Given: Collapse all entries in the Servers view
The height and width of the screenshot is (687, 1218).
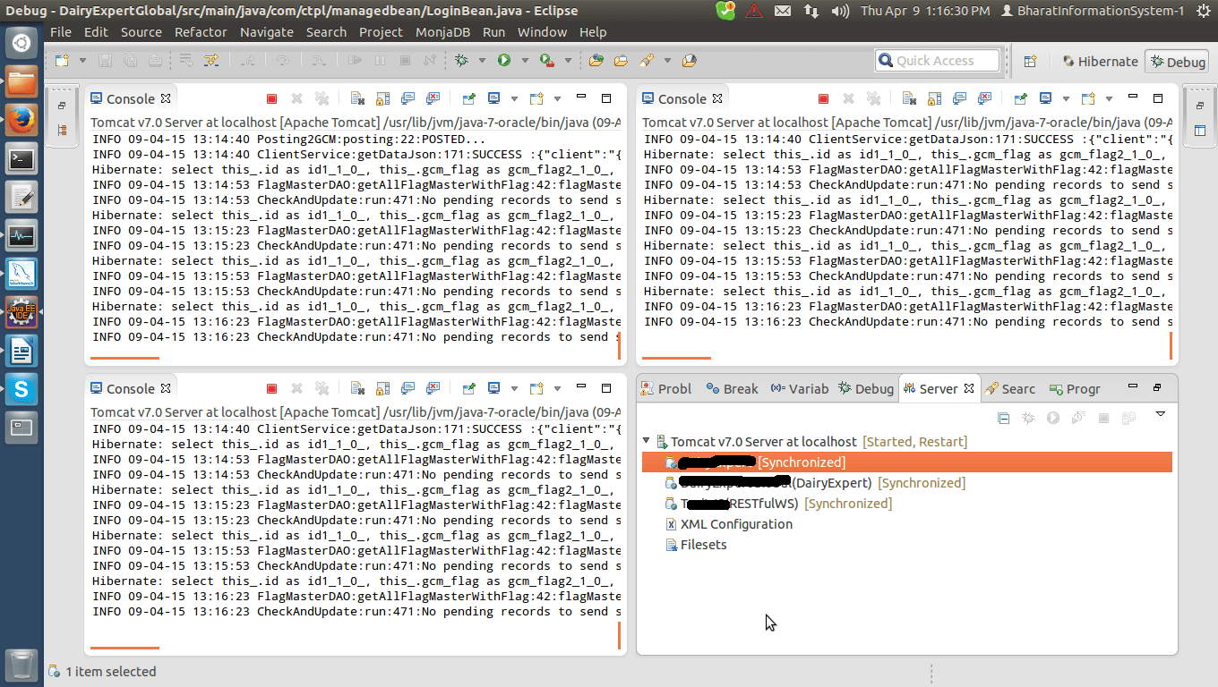Looking at the screenshot, I should (x=1002, y=418).
